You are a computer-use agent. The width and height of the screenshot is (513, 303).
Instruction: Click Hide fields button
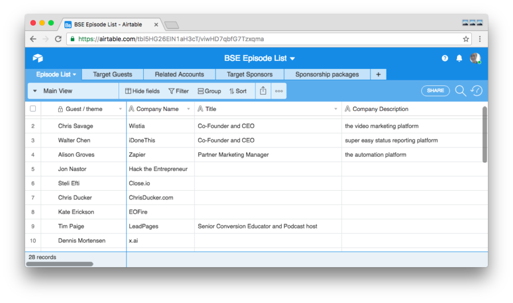pos(142,91)
